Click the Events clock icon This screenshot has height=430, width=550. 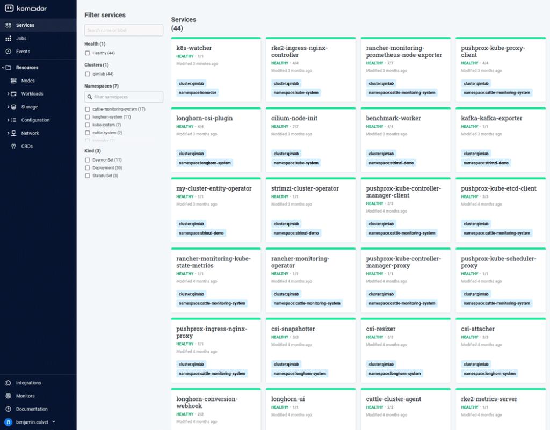click(9, 52)
